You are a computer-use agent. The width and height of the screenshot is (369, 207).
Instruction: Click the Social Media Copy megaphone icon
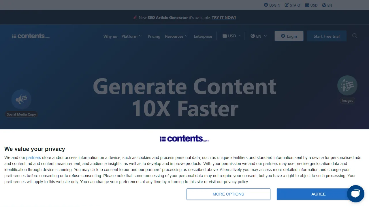[x=21, y=99]
